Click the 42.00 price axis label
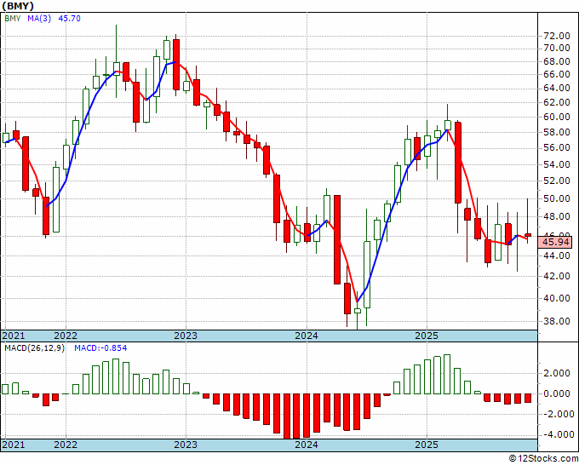 (557, 276)
